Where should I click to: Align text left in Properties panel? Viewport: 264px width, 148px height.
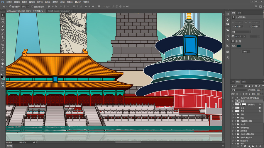click(233, 42)
